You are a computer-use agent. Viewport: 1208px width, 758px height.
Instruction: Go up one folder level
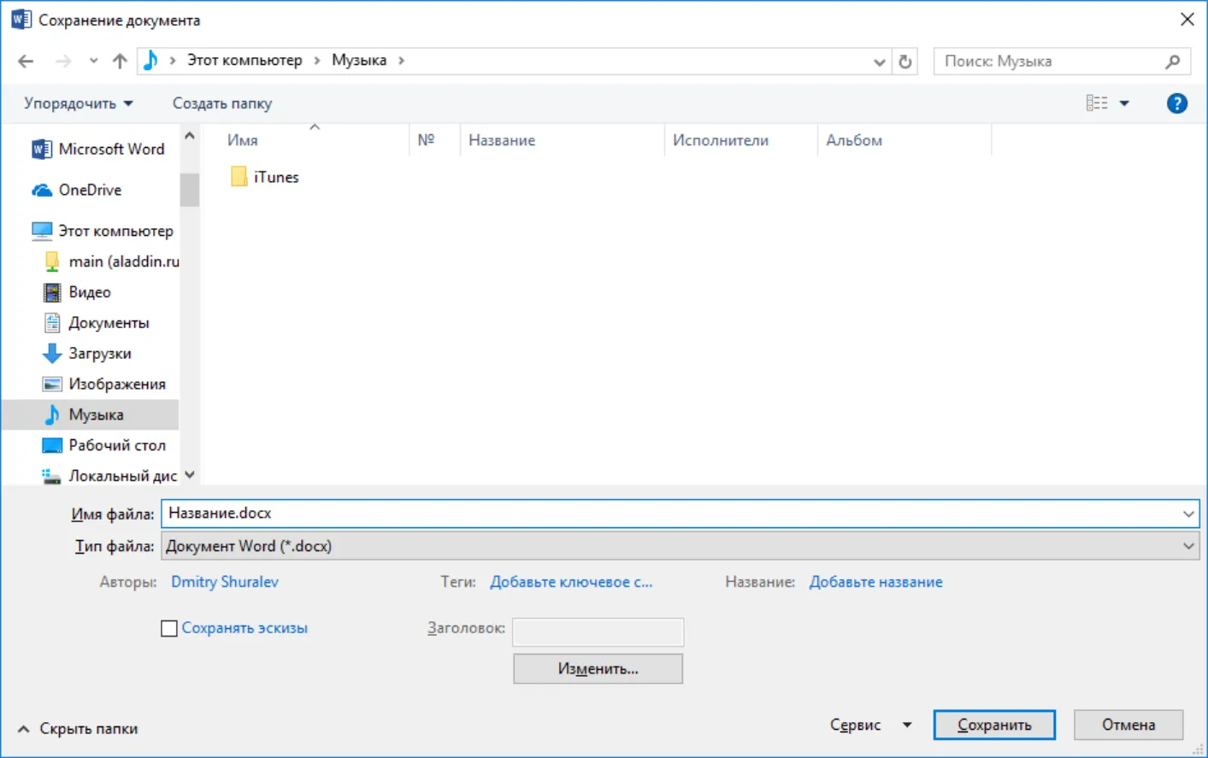pyautogui.click(x=120, y=61)
